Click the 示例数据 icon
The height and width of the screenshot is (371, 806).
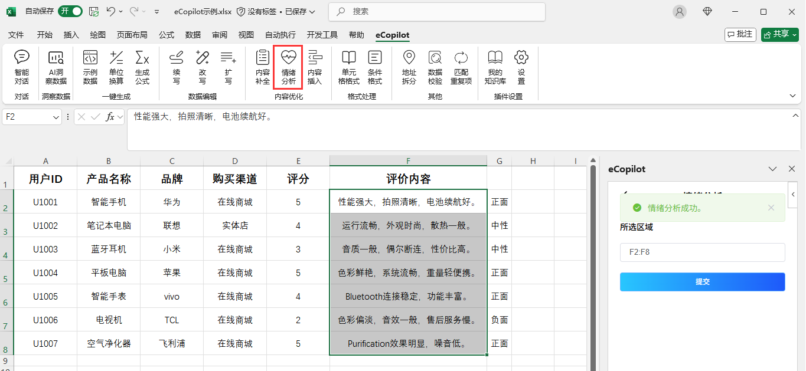click(x=90, y=67)
